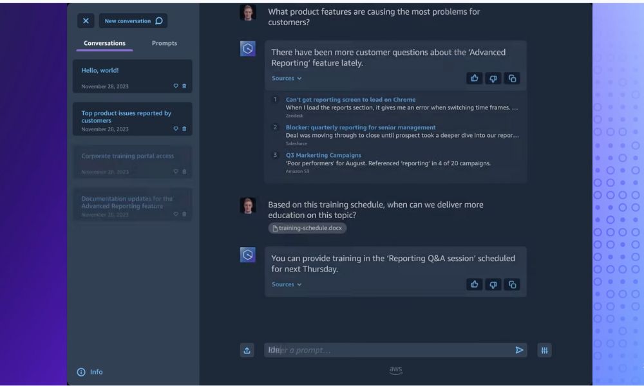Screen dimensions: 644x386
Task: Favorite the 'Top product issues' conversation
Action: (175, 129)
